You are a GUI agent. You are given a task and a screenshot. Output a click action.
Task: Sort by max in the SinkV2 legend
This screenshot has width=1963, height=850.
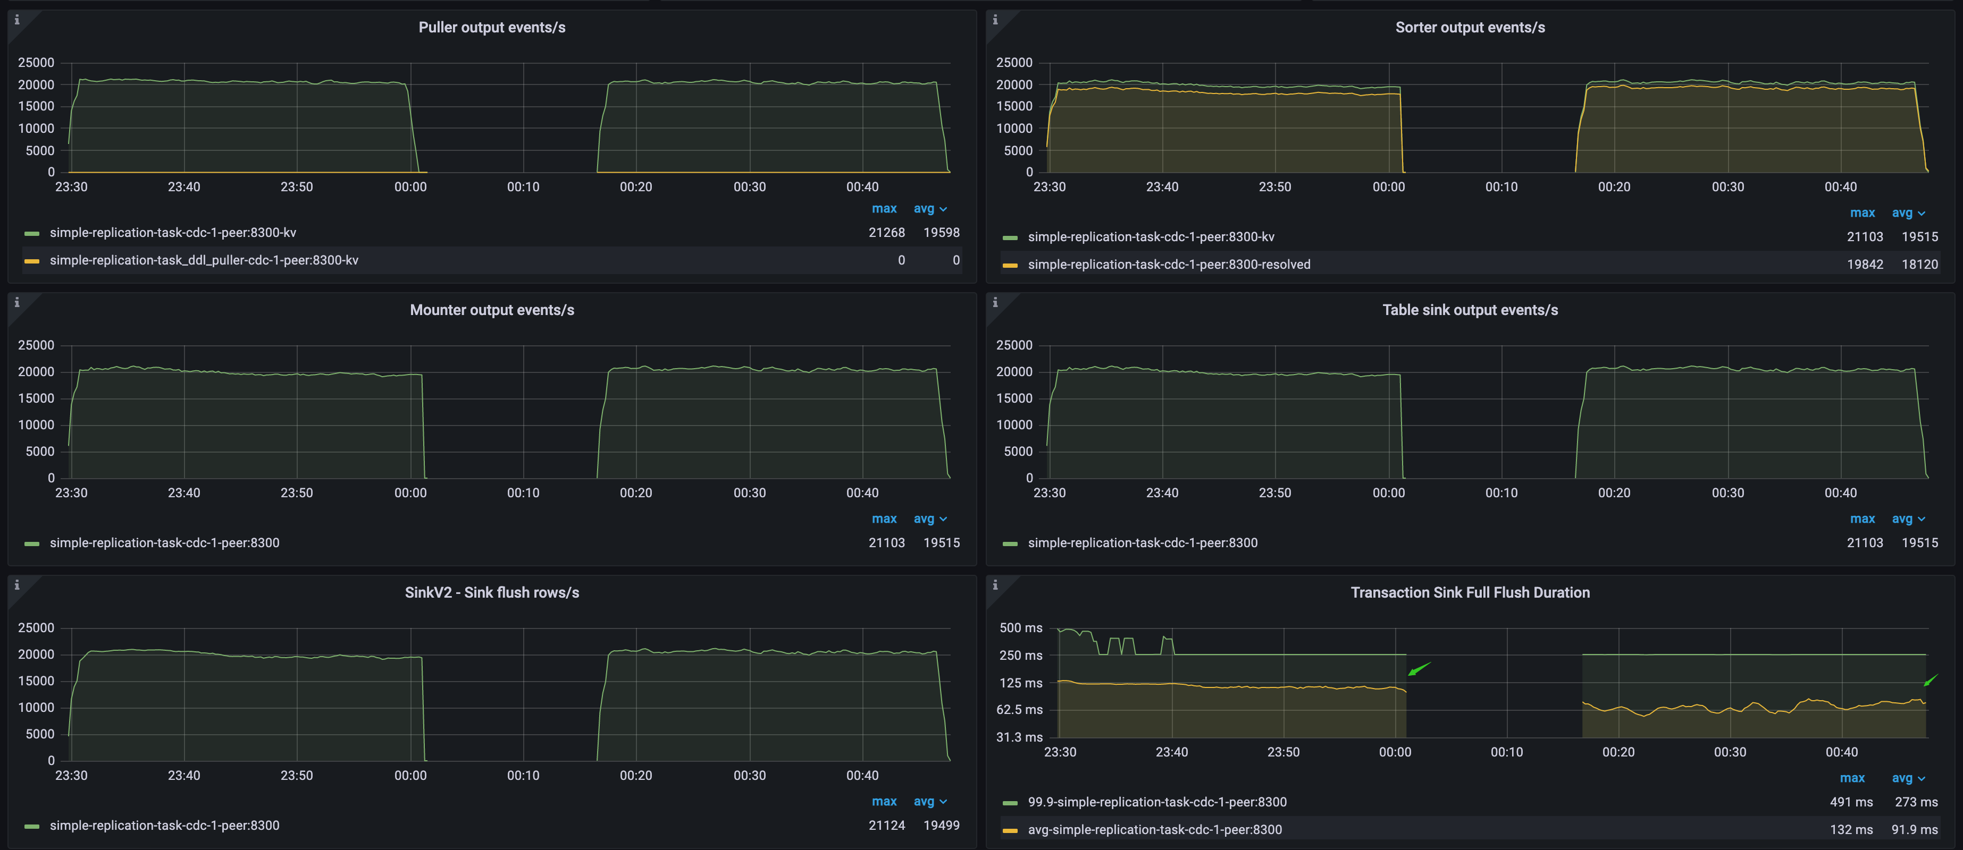click(x=884, y=801)
